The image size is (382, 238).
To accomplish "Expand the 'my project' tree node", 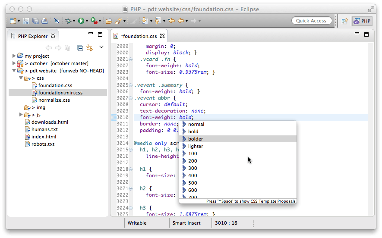I will [14, 56].
